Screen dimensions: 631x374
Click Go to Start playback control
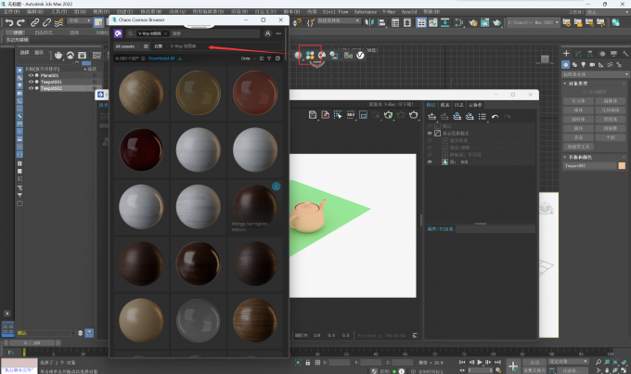click(x=462, y=362)
